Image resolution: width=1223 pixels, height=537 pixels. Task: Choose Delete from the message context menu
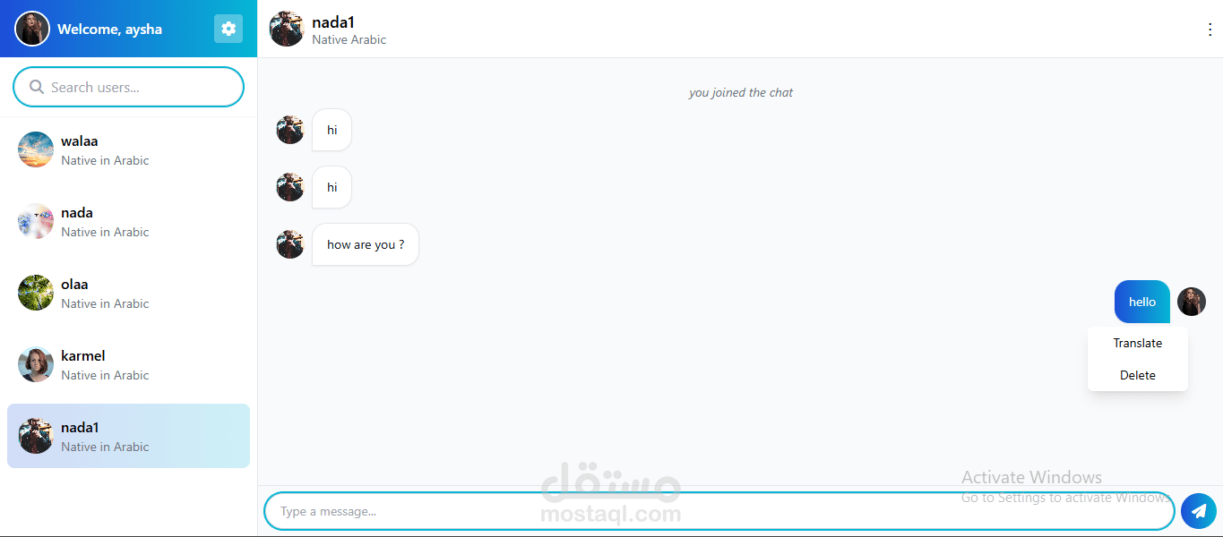click(x=1138, y=375)
